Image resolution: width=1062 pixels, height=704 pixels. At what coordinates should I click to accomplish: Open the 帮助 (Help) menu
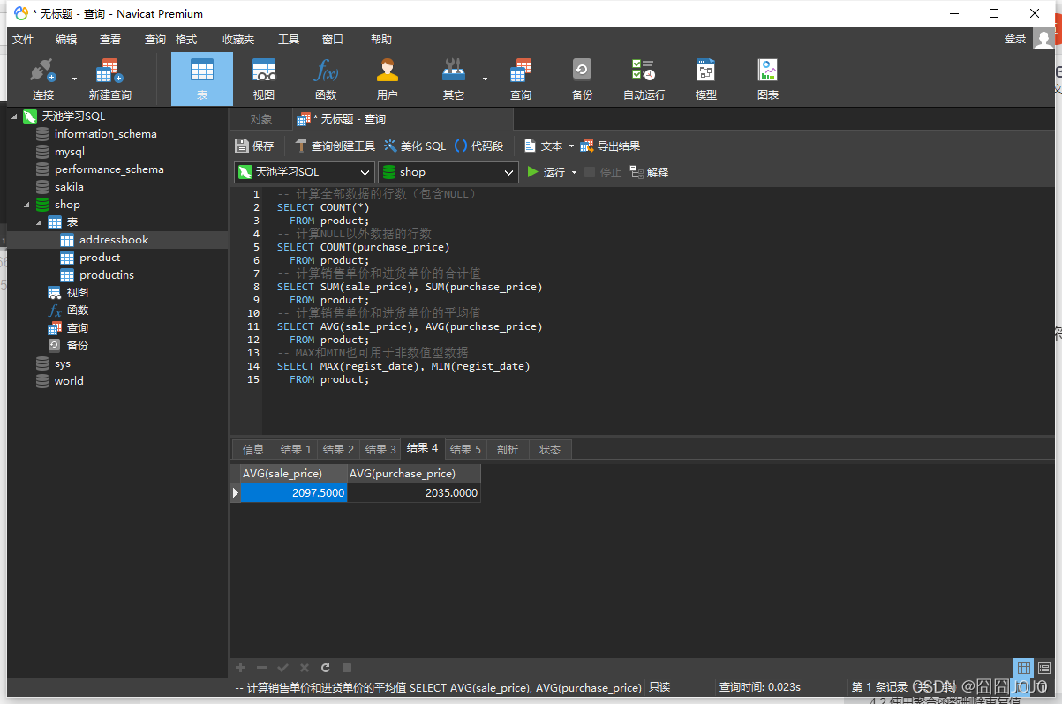pyautogui.click(x=381, y=40)
